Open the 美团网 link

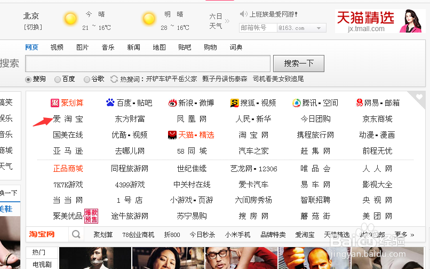(x=377, y=216)
